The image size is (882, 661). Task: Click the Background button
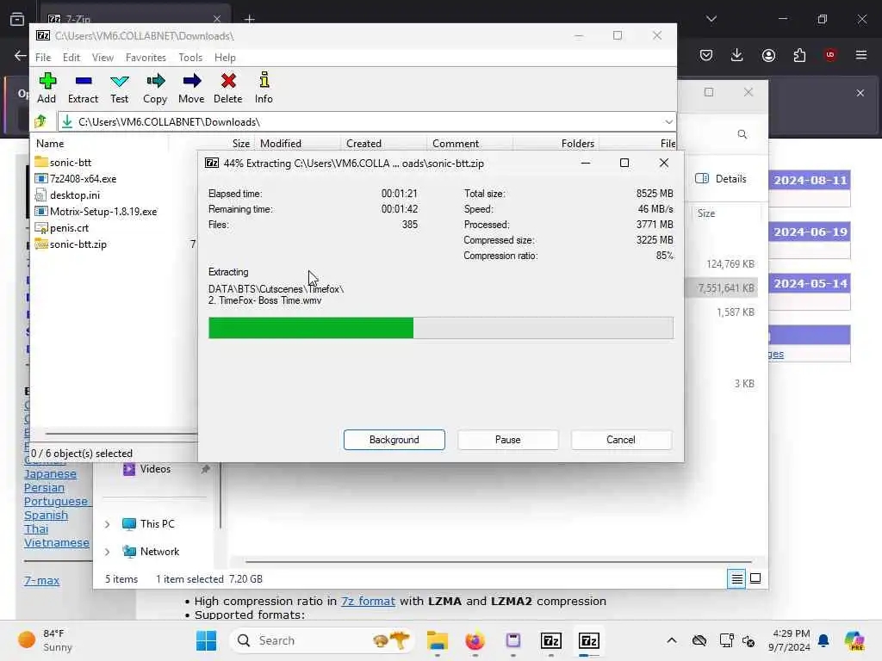[394, 440]
